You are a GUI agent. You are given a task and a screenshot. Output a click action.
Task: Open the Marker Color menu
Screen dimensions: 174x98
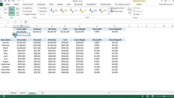tap(117, 11)
